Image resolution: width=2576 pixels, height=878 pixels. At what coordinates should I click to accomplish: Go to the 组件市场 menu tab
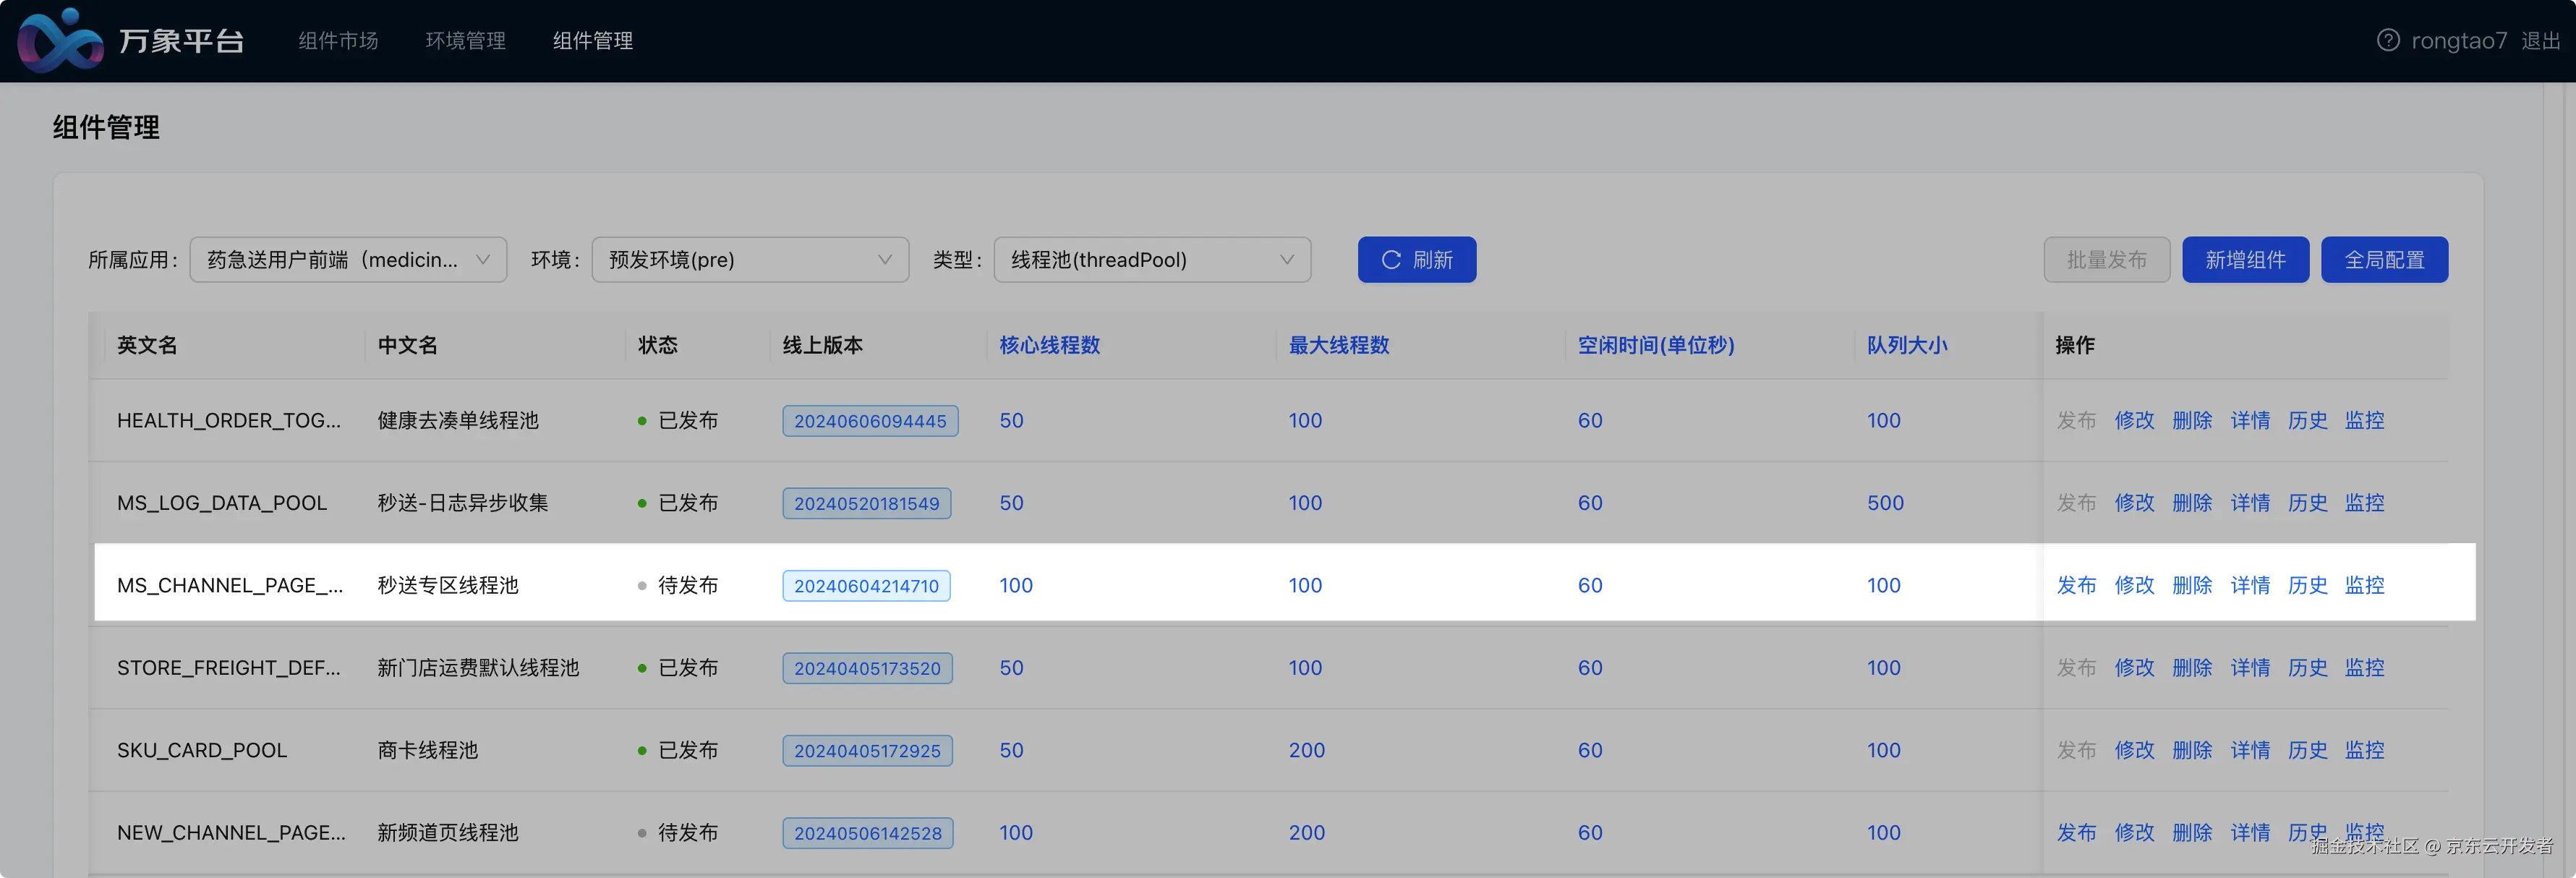(x=338, y=41)
